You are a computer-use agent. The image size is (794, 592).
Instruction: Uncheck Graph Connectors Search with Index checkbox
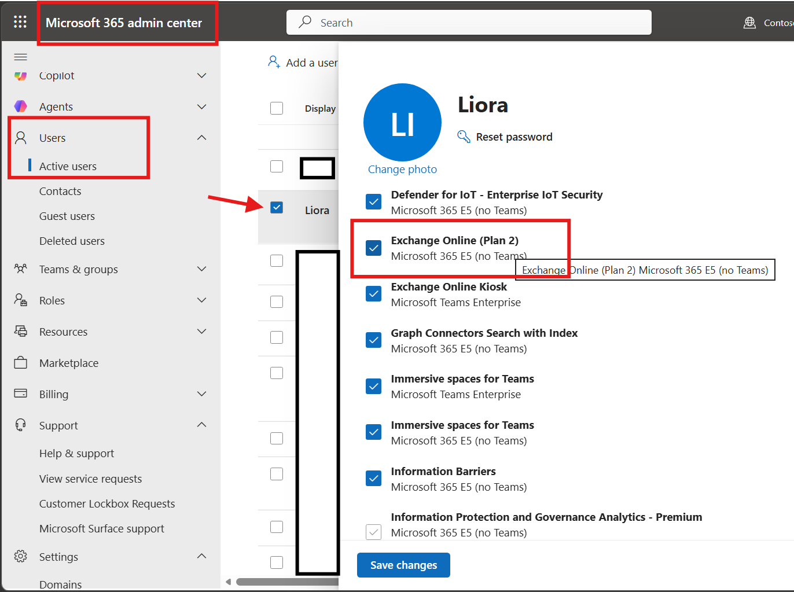click(x=374, y=340)
